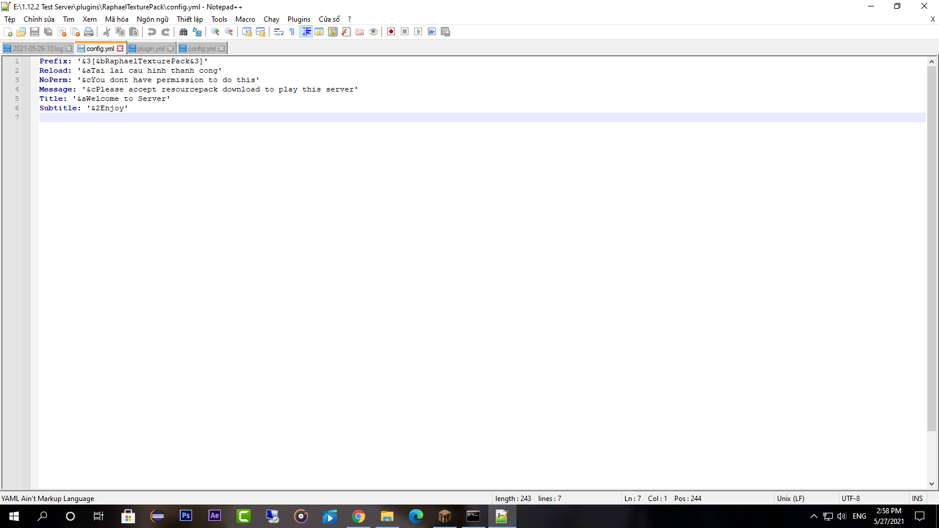Open the Windows Start menu

tap(14, 516)
